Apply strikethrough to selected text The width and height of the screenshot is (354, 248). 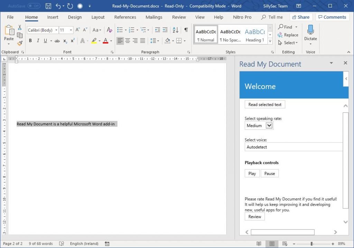pos(57,41)
